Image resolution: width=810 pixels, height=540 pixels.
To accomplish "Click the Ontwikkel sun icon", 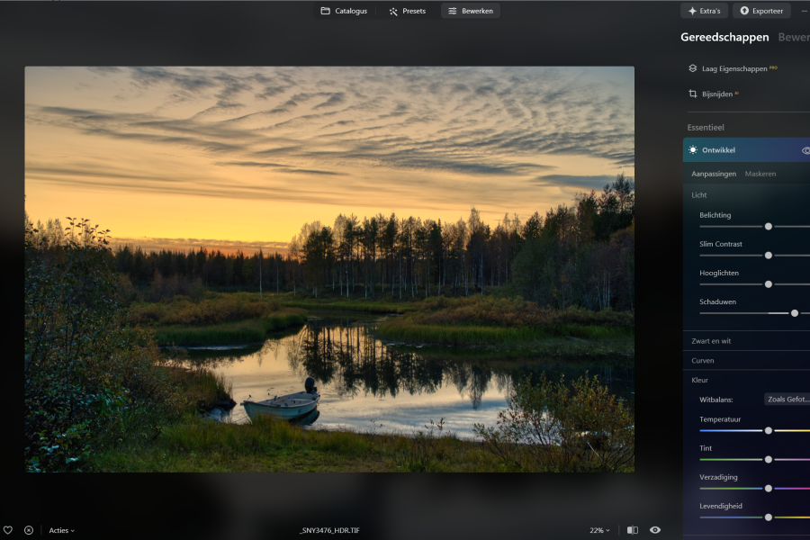I will [x=693, y=150].
